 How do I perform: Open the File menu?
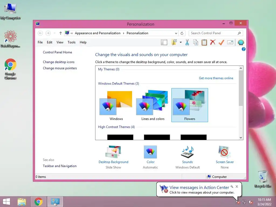click(x=40, y=42)
